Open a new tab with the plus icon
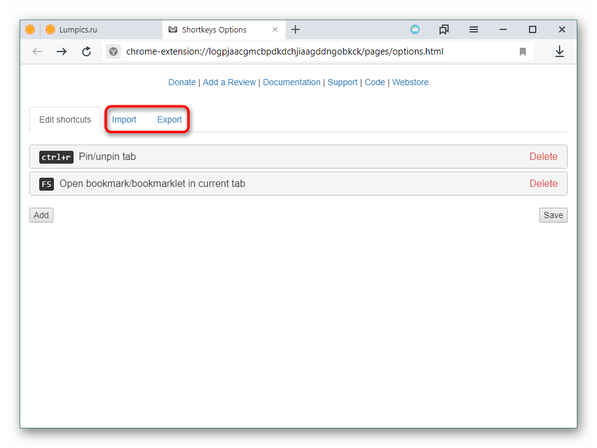The image size is (597, 448). 295,29
